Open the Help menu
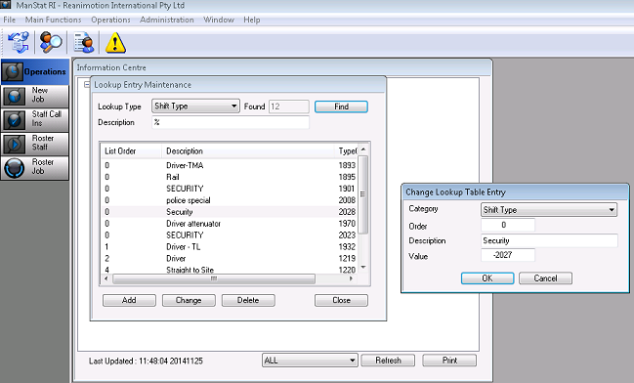 (x=251, y=20)
